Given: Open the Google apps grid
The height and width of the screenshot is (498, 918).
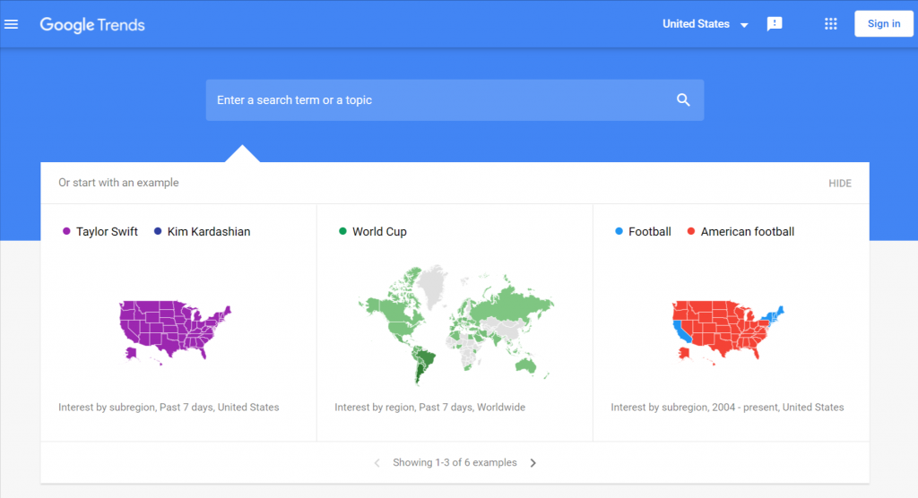Looking at the screenshot, I should pos(831,24).
